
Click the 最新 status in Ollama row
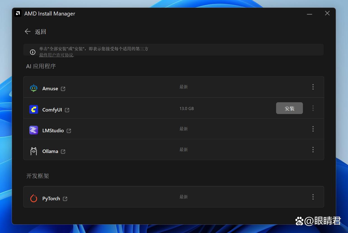[x=184, y=149]
